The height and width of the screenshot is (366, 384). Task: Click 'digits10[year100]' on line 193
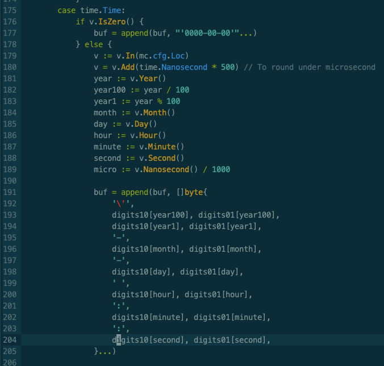point(151,215)
